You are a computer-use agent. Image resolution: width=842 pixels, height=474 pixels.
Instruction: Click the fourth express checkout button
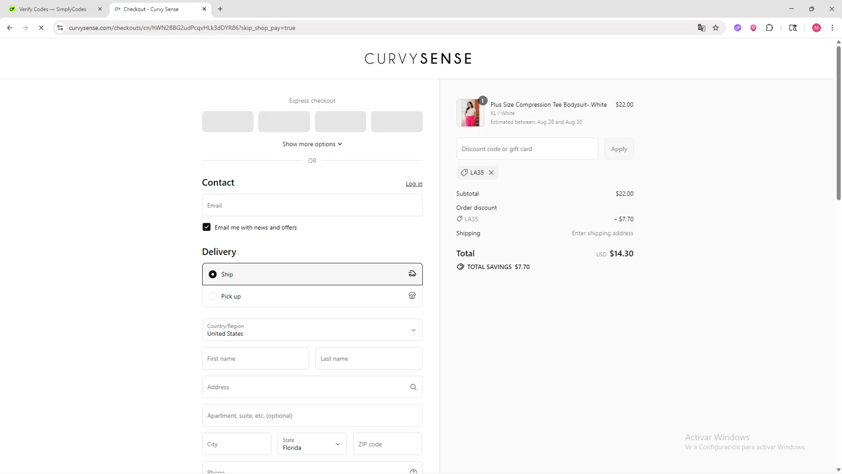click(x=397, y=121)
